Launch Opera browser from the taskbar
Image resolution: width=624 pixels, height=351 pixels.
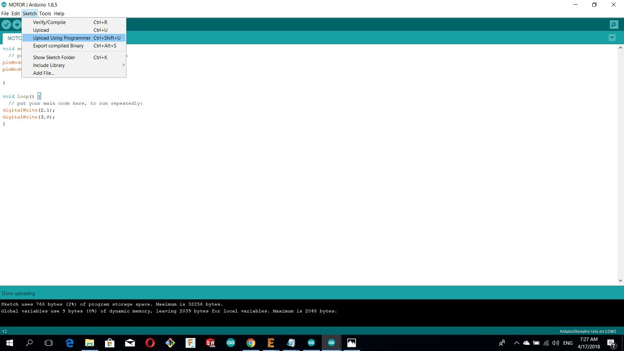pos(150,343)
